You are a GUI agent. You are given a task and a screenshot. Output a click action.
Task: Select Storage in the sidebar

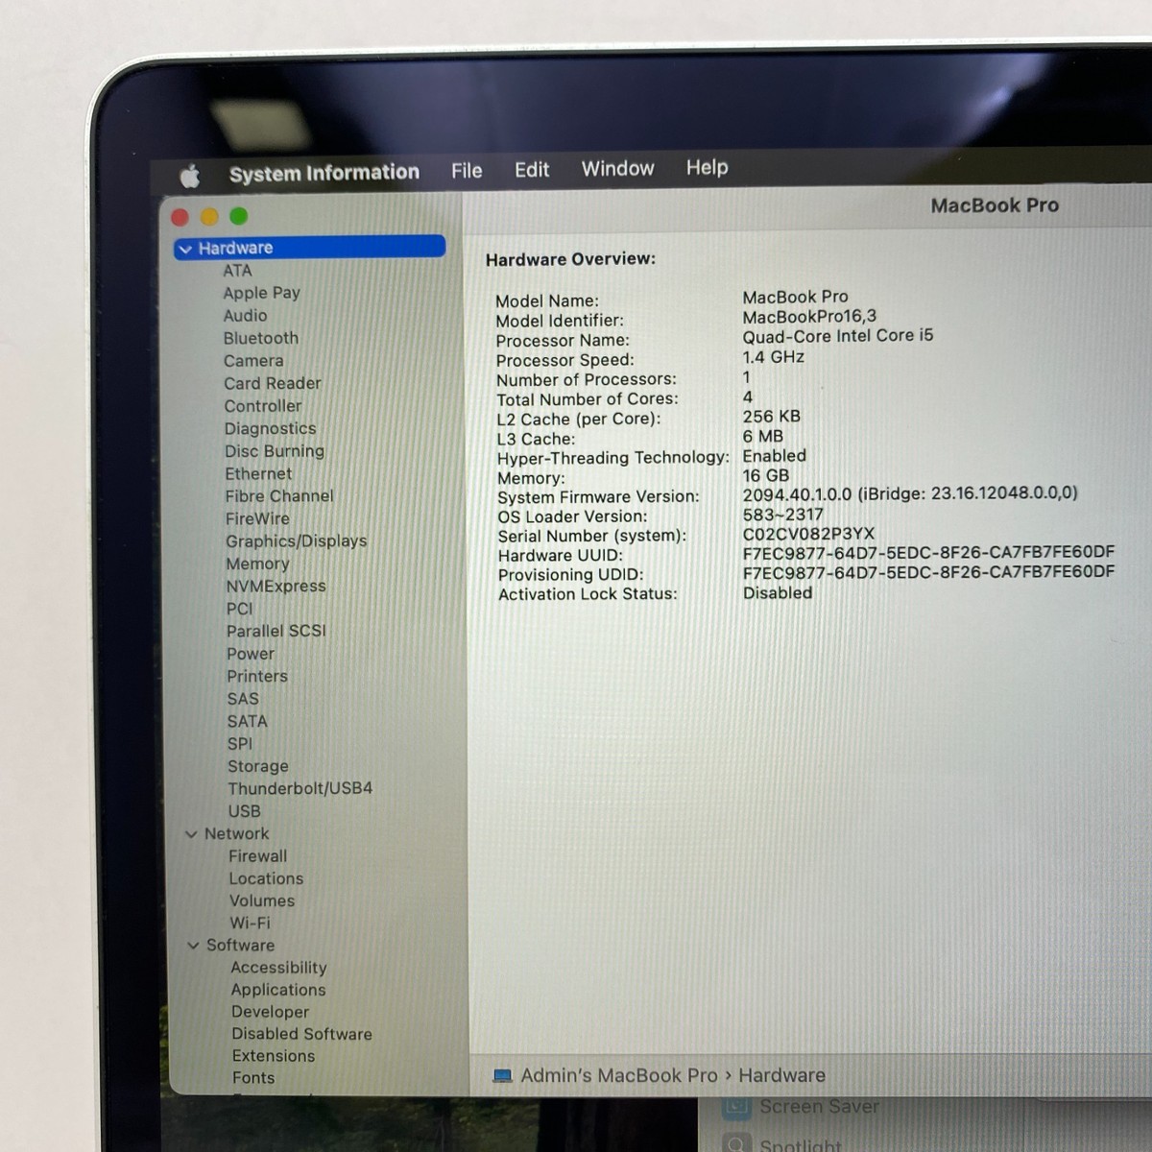pyautogui.click(x=257, y=766)
